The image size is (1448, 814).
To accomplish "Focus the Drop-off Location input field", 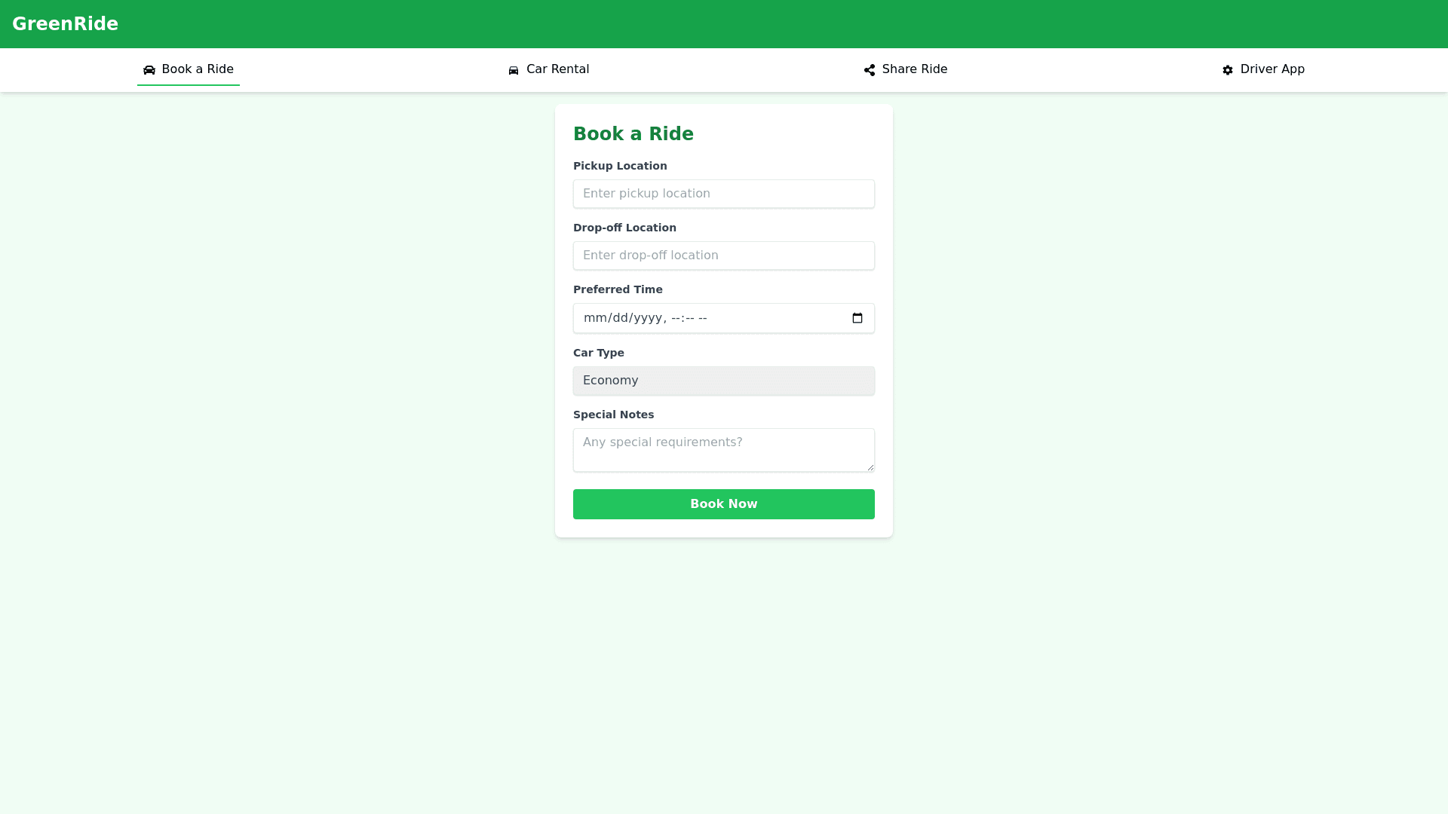I will [x=724, y=256].
